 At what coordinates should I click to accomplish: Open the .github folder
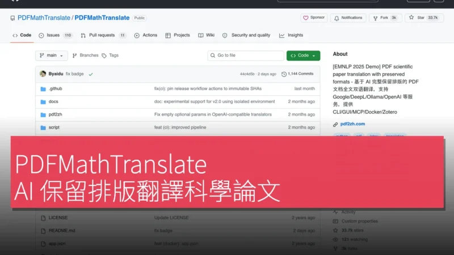[55, 89]
